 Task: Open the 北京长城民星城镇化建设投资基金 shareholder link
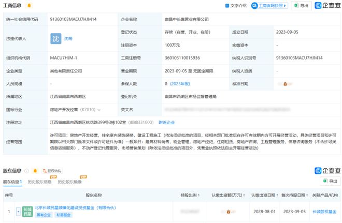75,208
